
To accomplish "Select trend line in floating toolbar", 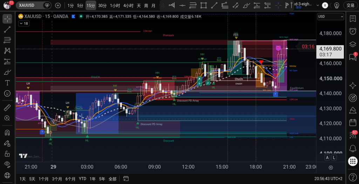I will (214, 6).
